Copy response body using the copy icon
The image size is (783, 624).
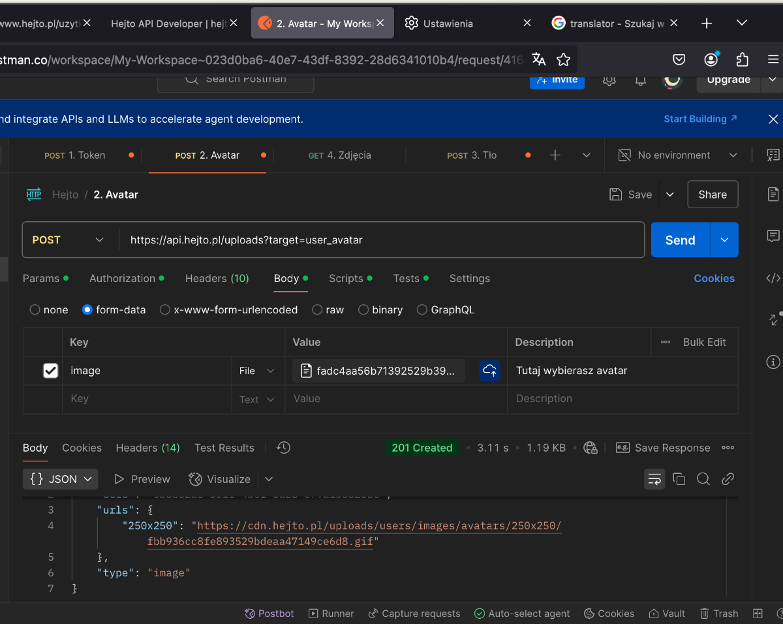point(679,479)
